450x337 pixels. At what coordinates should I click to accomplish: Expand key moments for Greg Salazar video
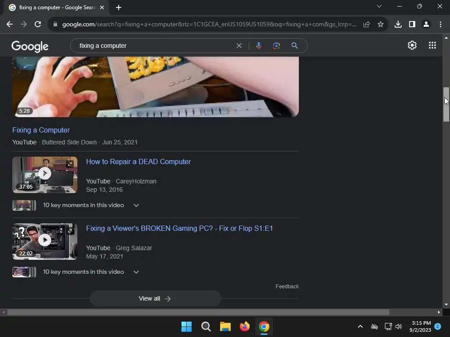pyautogui.click(x=136, y=272)
